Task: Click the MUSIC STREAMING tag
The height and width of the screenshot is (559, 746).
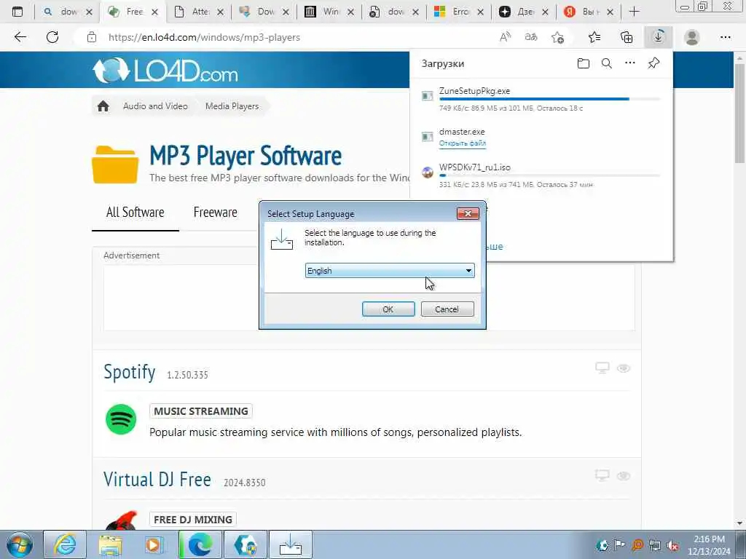Action: pos(201,411)
